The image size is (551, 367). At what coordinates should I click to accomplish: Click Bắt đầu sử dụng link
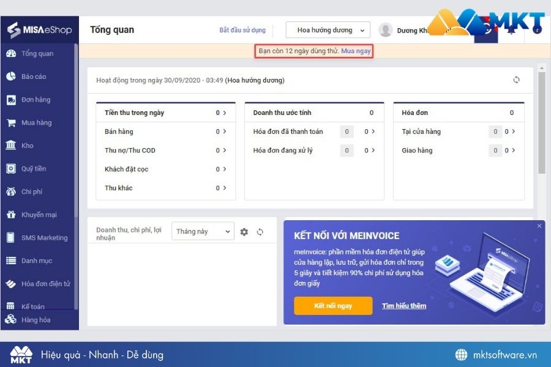[x=242, y=30]
